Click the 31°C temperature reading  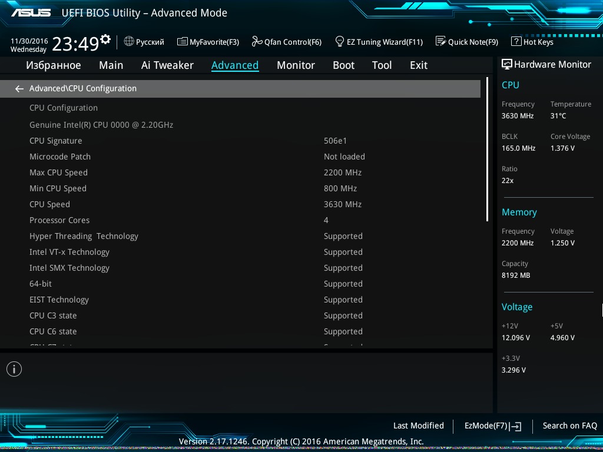[x=558, y=116]
